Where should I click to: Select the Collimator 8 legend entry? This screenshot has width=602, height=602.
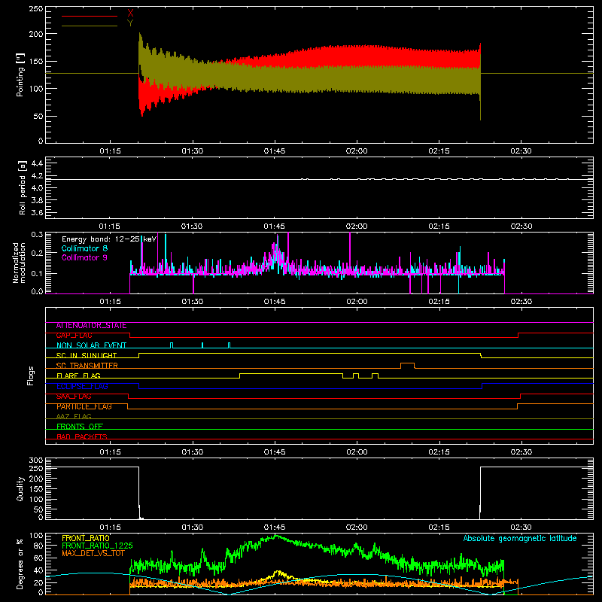tap(84, 248)
